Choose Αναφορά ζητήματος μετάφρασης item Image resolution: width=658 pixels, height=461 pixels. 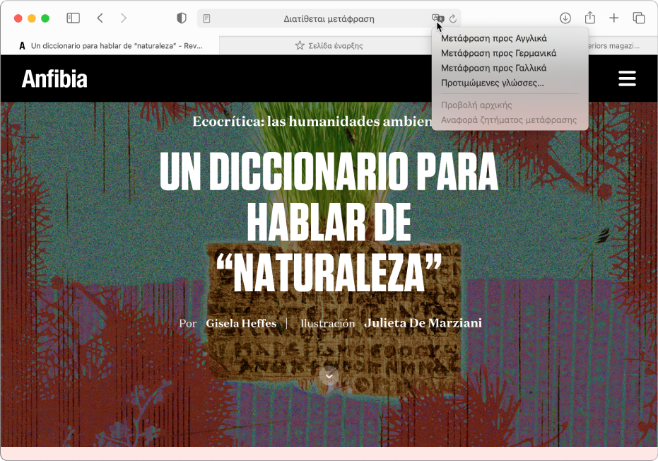pyautogui.click(x=510, y=120)
